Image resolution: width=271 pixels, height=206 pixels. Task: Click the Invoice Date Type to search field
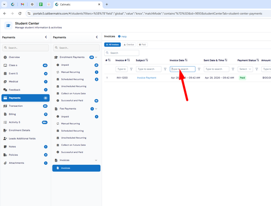tap(183, 69)
